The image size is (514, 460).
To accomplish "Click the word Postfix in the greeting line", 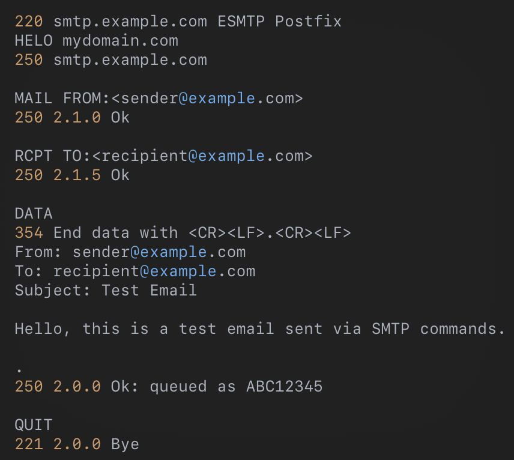I will [x=308, y=22].
